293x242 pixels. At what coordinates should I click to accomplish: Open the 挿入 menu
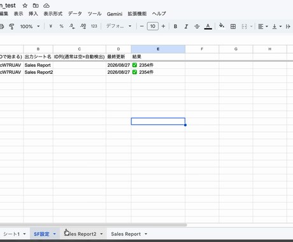tap(33, 14)
